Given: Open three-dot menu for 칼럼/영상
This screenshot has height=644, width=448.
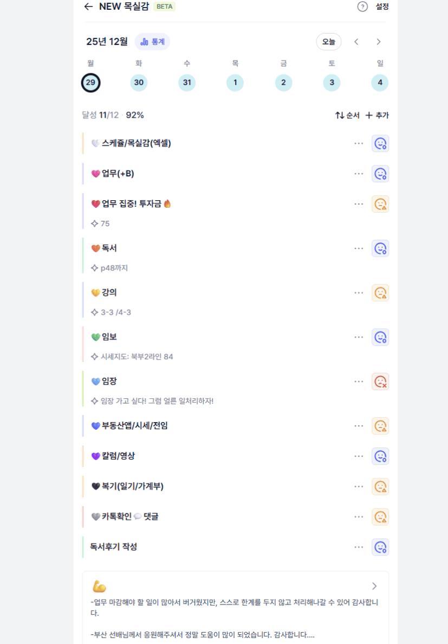Looking at the screenshot, I should [359, 456].
